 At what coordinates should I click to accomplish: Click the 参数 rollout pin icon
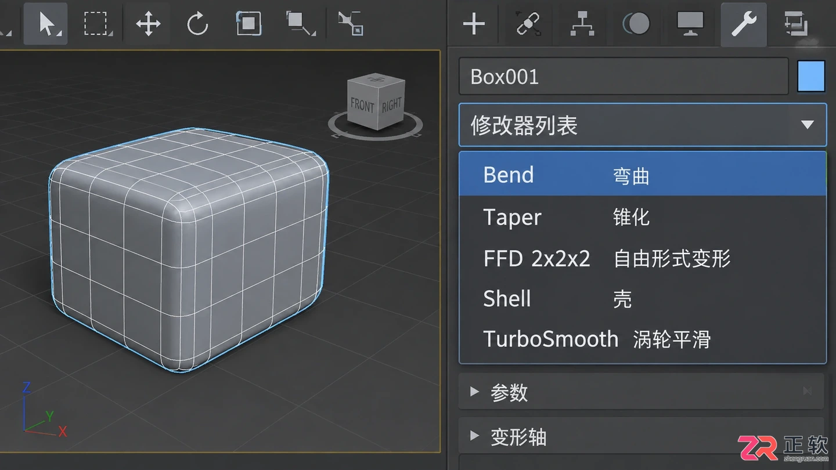point(807,392)
